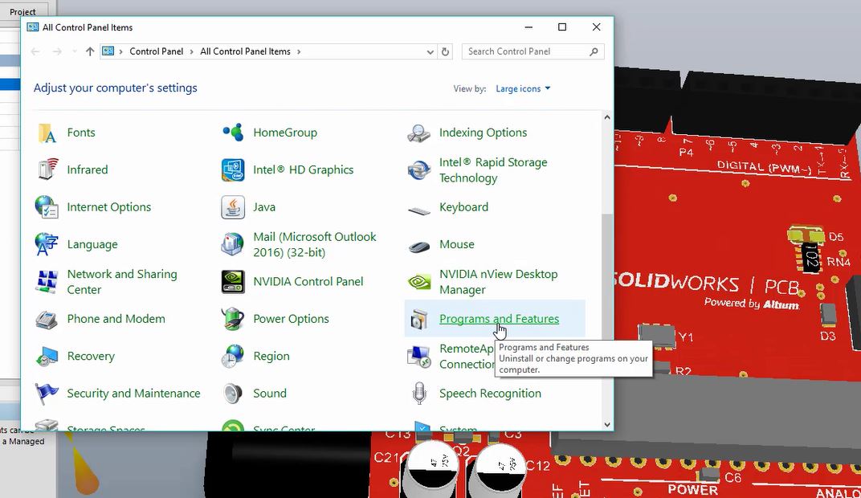
Task: Click the Keyboard item label
Action: coord(464,207)
